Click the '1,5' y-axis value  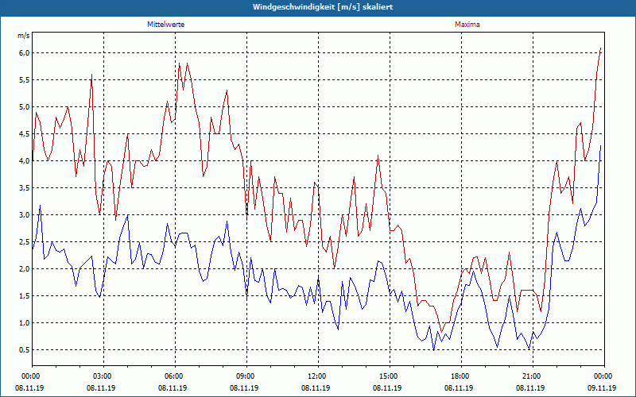24,296
